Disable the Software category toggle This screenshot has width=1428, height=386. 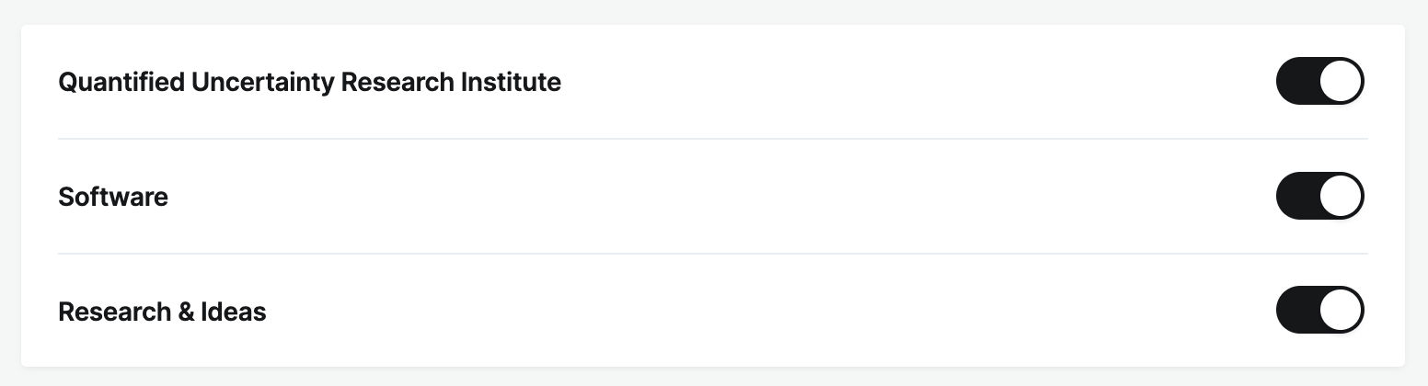click(x=1319, y=196)
